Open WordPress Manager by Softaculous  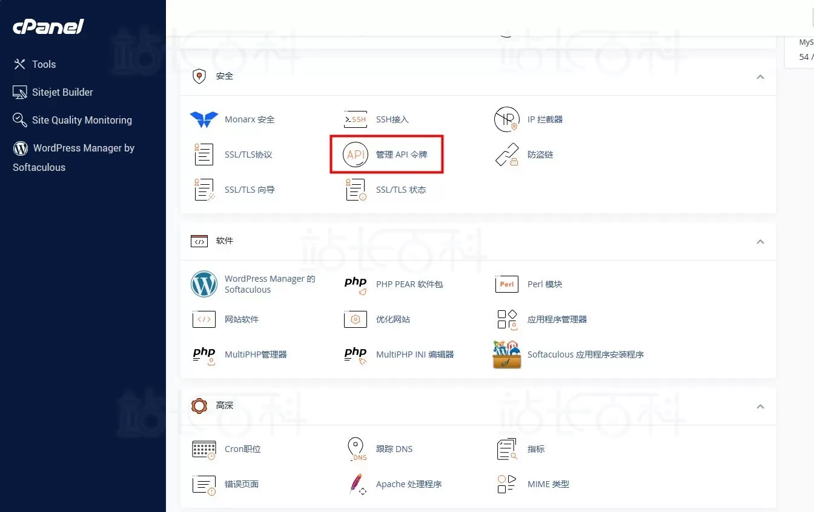click(73, 157)
